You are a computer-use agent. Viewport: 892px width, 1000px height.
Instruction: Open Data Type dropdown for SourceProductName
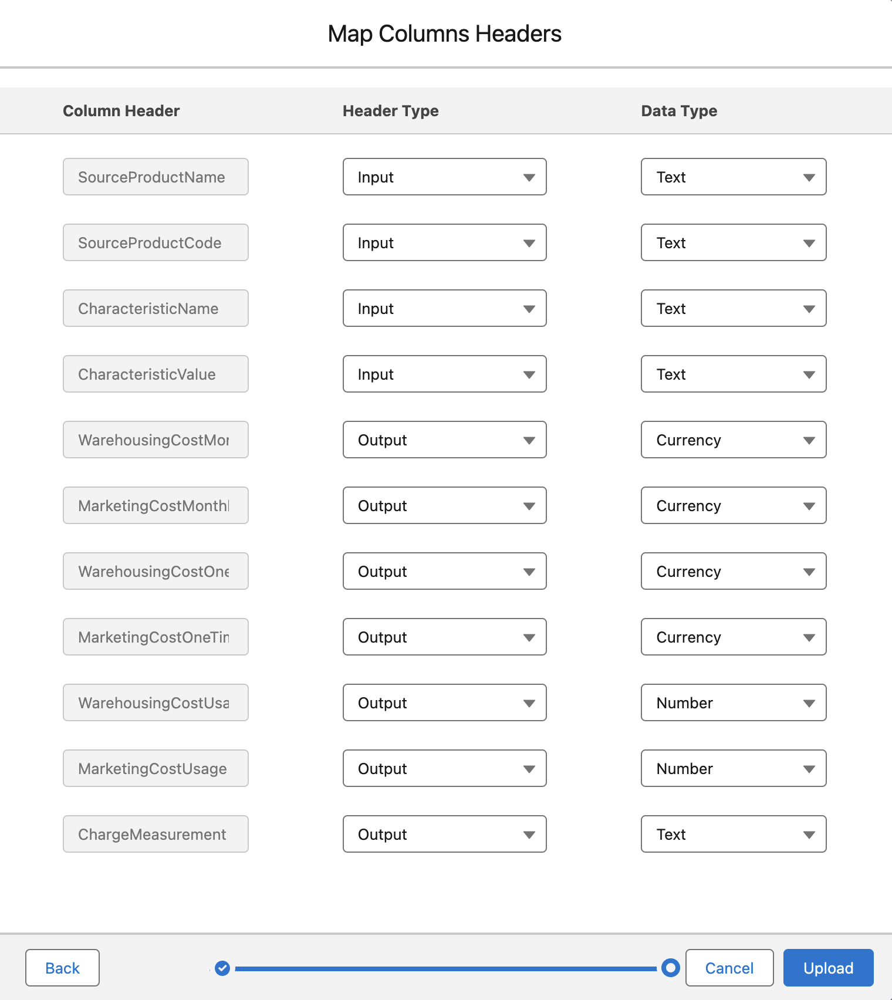coord(734,177)
